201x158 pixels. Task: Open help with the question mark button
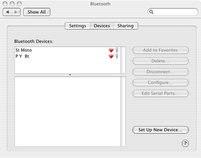point(185,143)
